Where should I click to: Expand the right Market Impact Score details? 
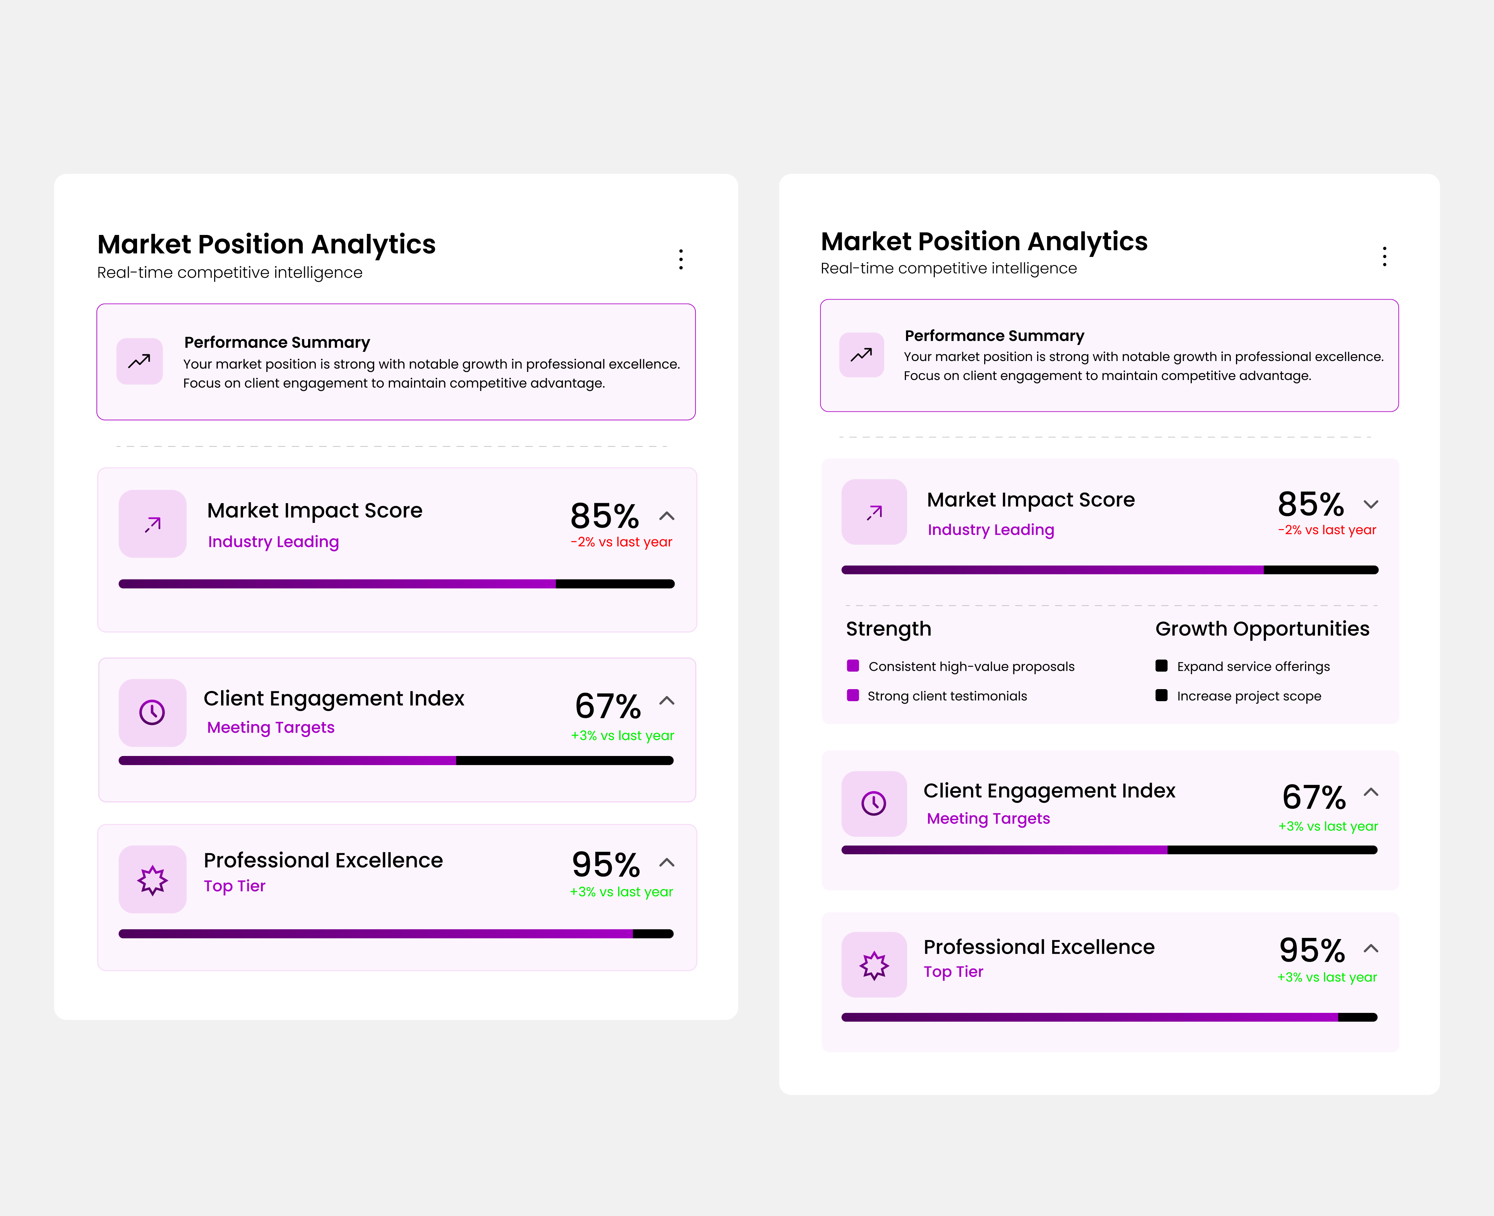pyautogui.click(x=1372, y=503)
